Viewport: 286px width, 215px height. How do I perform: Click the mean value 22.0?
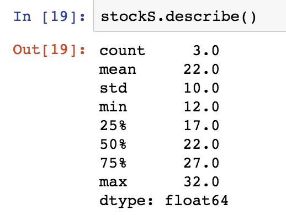click(202, 69)
